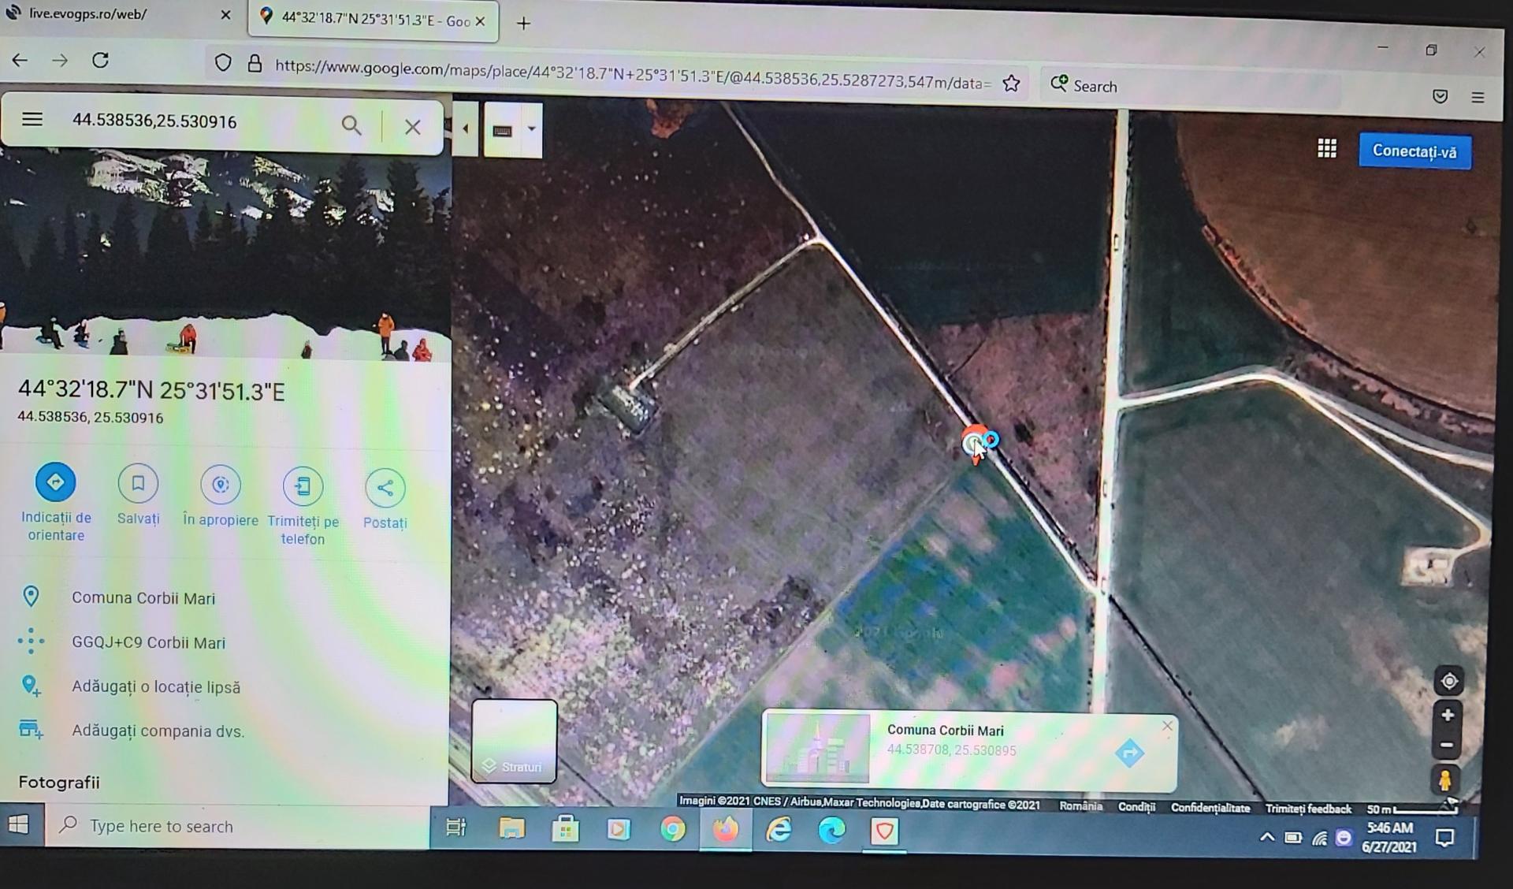Open Firefox from the Windows taskbar

pos(726,830)
